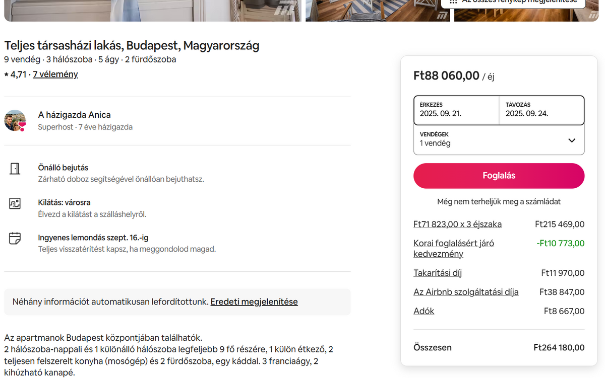Open Ft71 823,00 x 3 éjszaka price breakdown
Image resolution: width=605 pixels, height=378 pixels.
(x=458, y=224)
